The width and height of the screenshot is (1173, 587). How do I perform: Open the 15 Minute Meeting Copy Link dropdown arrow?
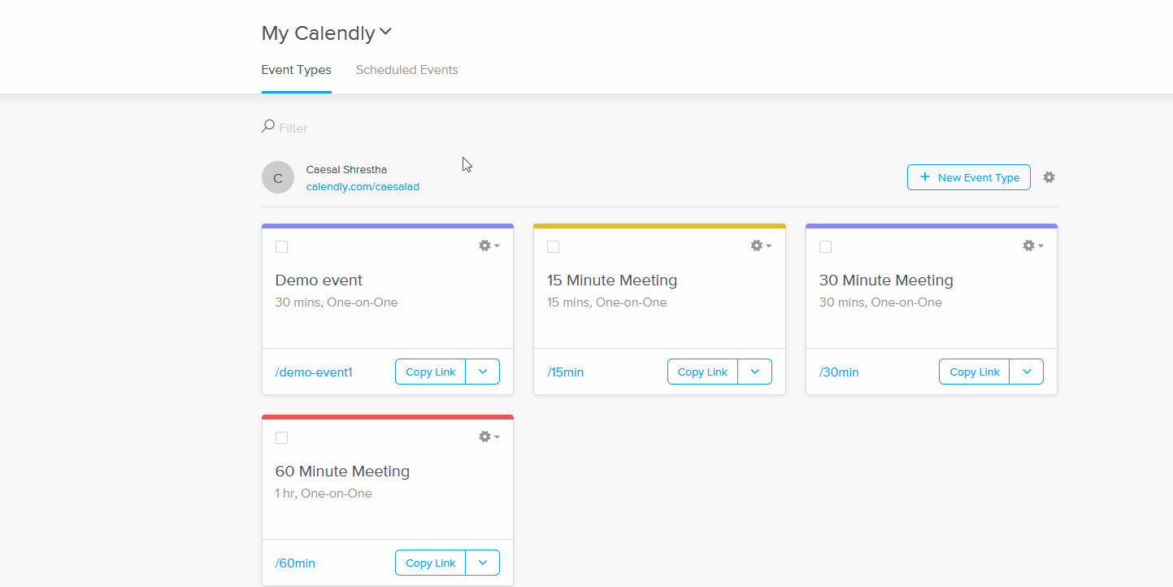755,372
